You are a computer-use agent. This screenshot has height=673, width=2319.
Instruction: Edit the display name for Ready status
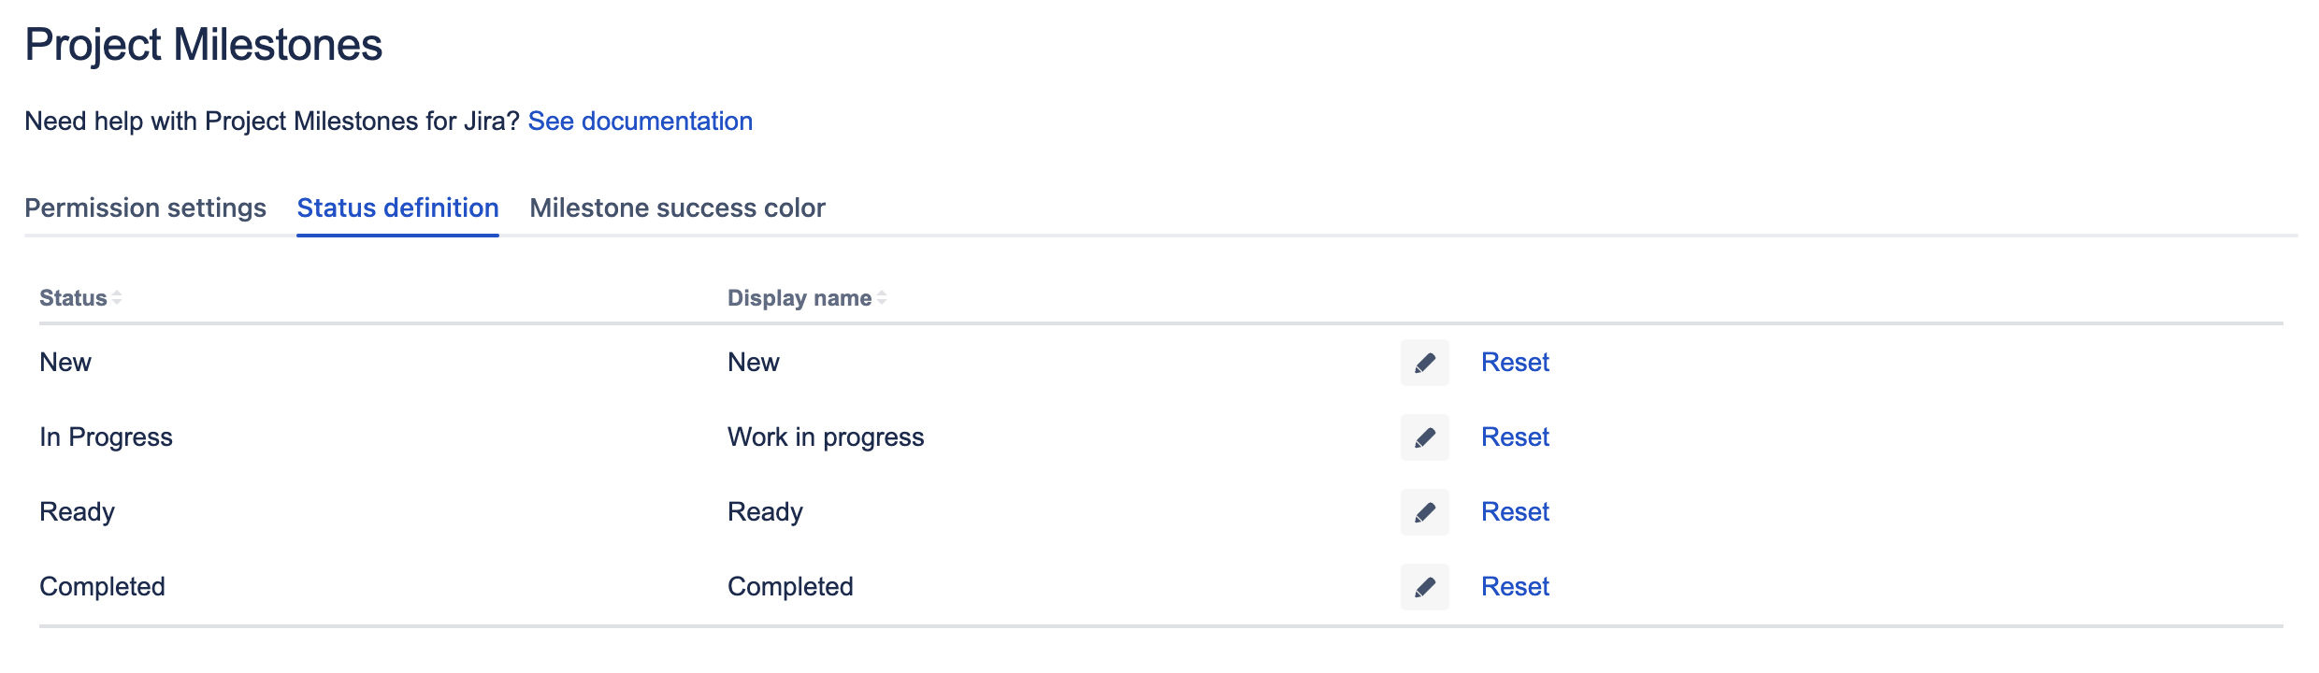1425,512
